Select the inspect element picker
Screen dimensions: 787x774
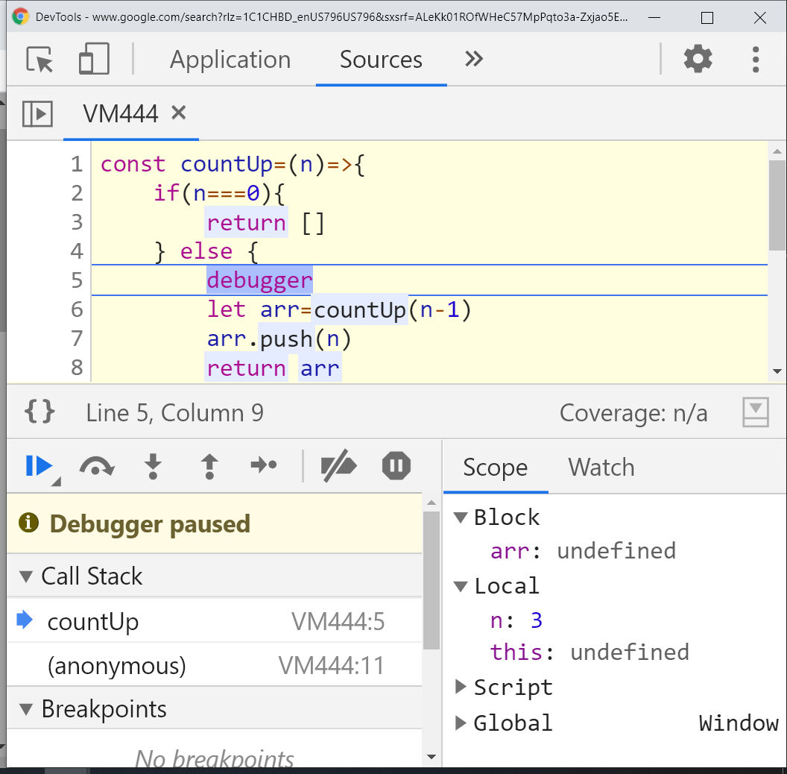39,59
